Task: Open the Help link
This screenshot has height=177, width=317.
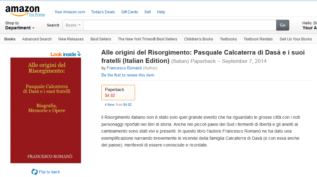Action: (161, 12)
